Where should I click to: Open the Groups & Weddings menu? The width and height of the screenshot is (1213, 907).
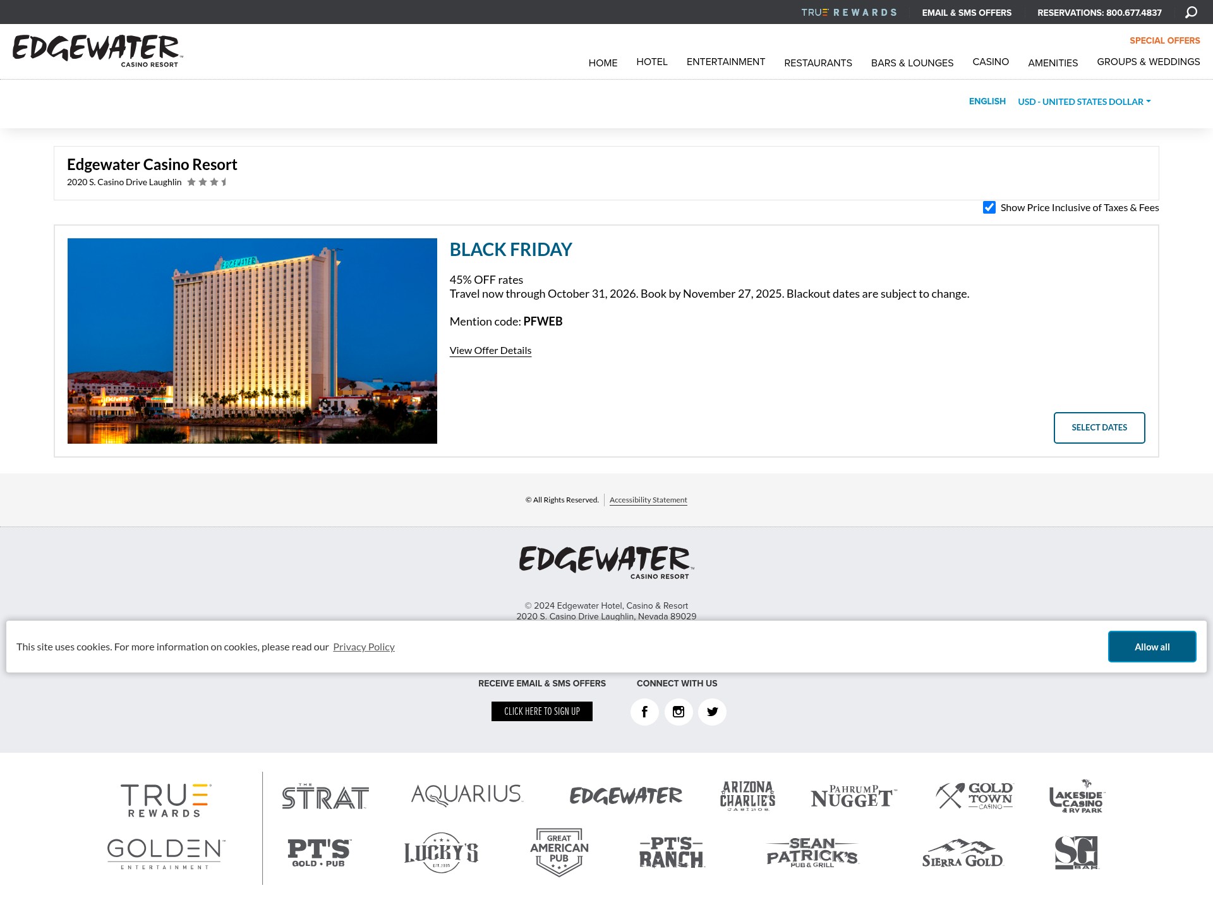(1149, 62)
